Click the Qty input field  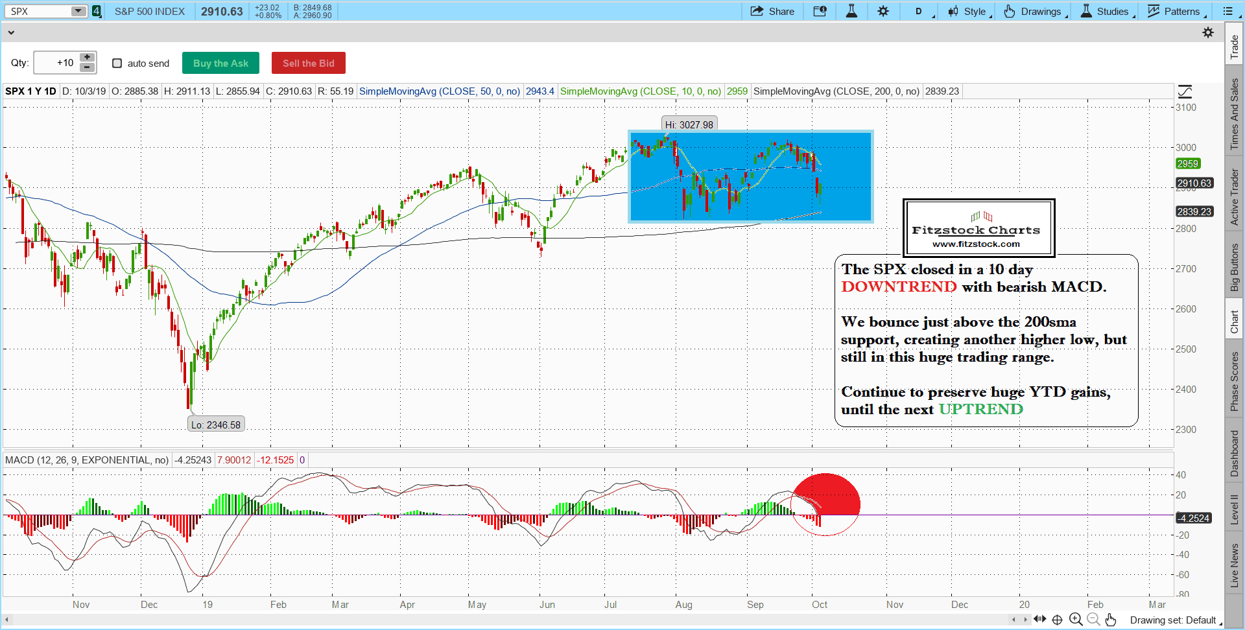(57, 63)
